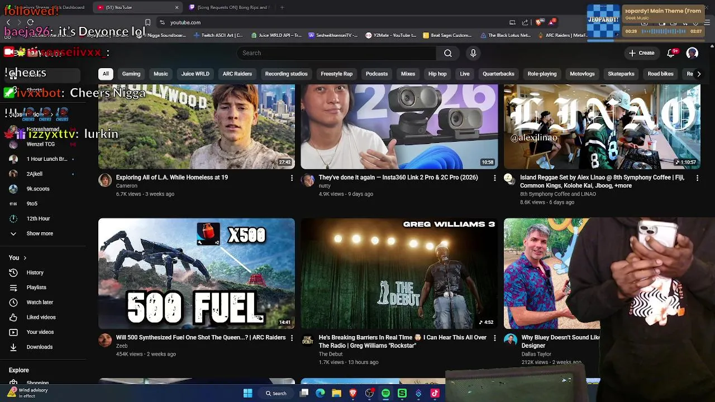Click the Create button

641,53
